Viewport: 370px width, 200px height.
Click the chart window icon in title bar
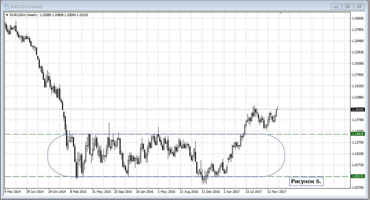coord(6,6)
